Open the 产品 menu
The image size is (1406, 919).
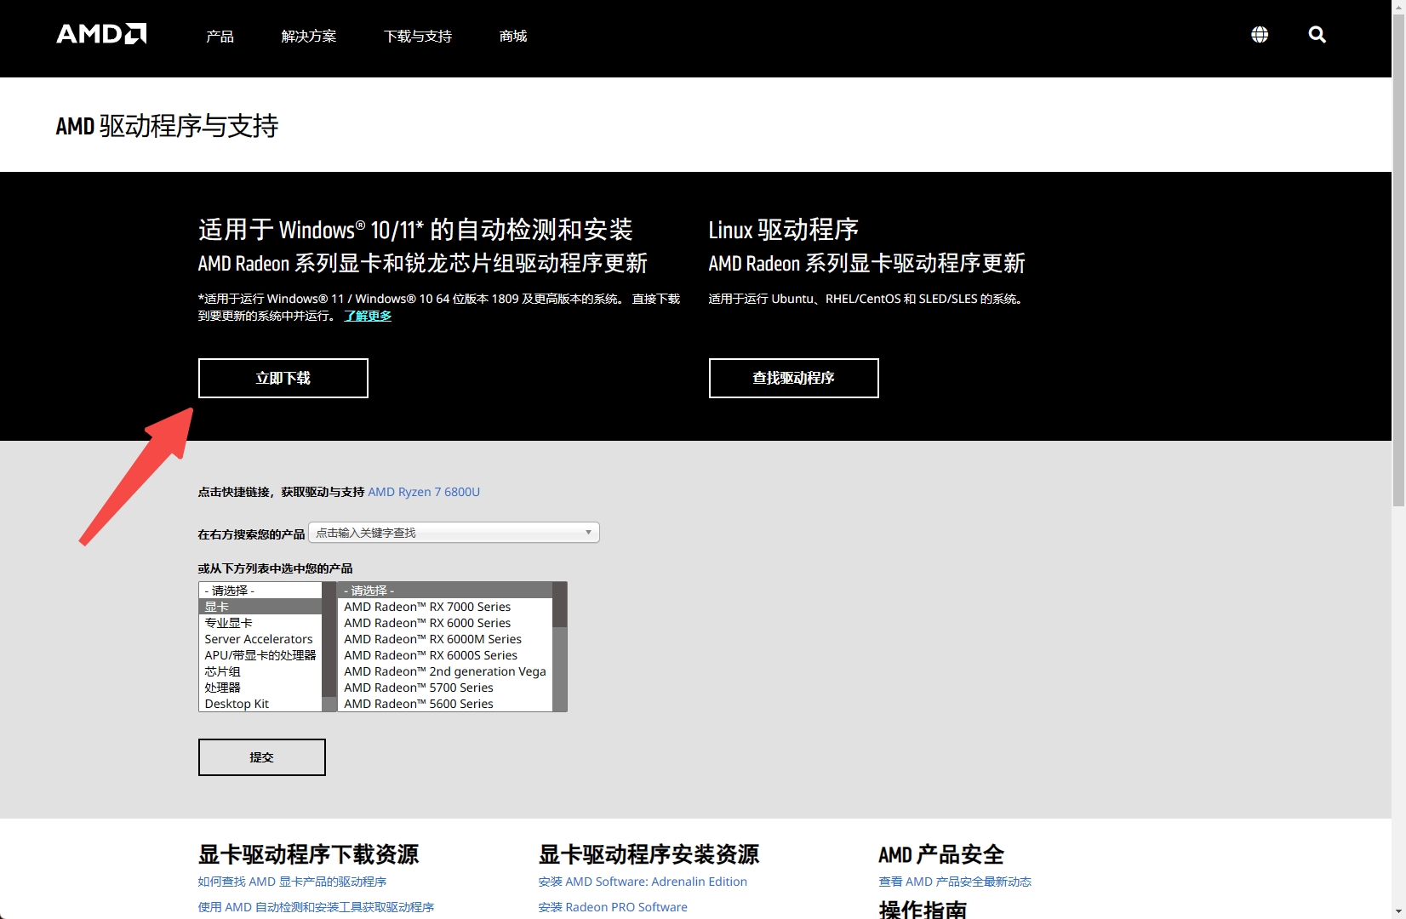[x=220, y=37]
